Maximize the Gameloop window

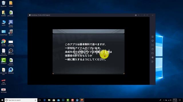coord(144,15)
